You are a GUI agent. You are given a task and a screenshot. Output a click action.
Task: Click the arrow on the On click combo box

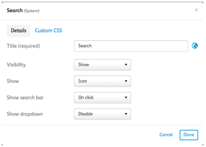126,98
